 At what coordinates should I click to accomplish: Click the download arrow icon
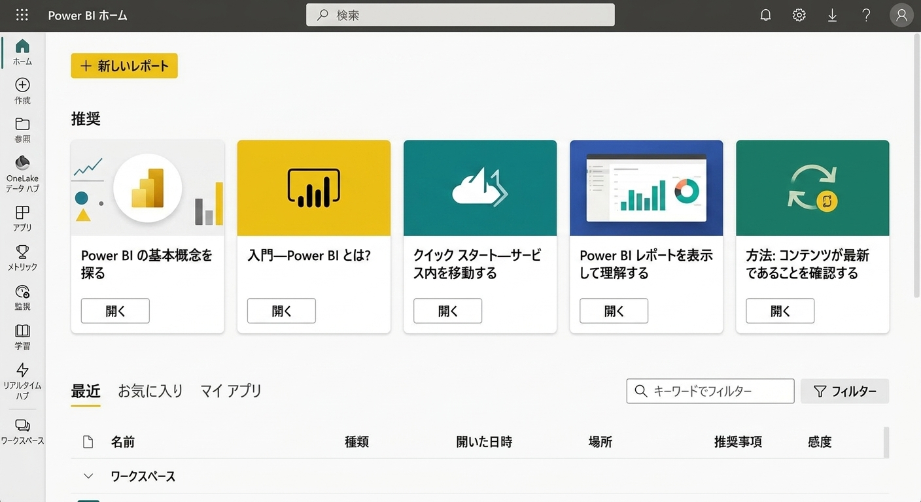click(832, 15)
